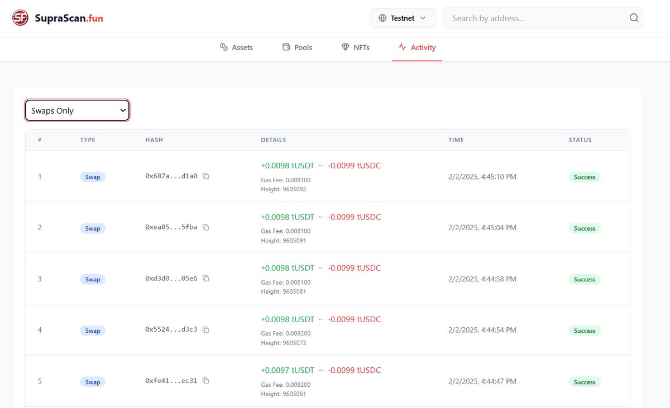Copy hash 0x687a...d1a0
The width and height of the screenshot is (670, 408).
pos(205,176)
